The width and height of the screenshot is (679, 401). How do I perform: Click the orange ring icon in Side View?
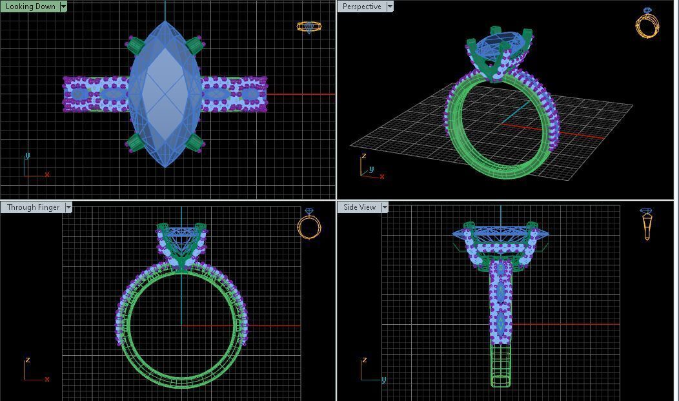pos(647,224)
